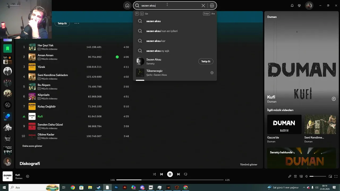Viewport: 340px width, 191px height.
Task: Toggle the play queue icon
Action: pyautogui.click(x=295, y=176)
